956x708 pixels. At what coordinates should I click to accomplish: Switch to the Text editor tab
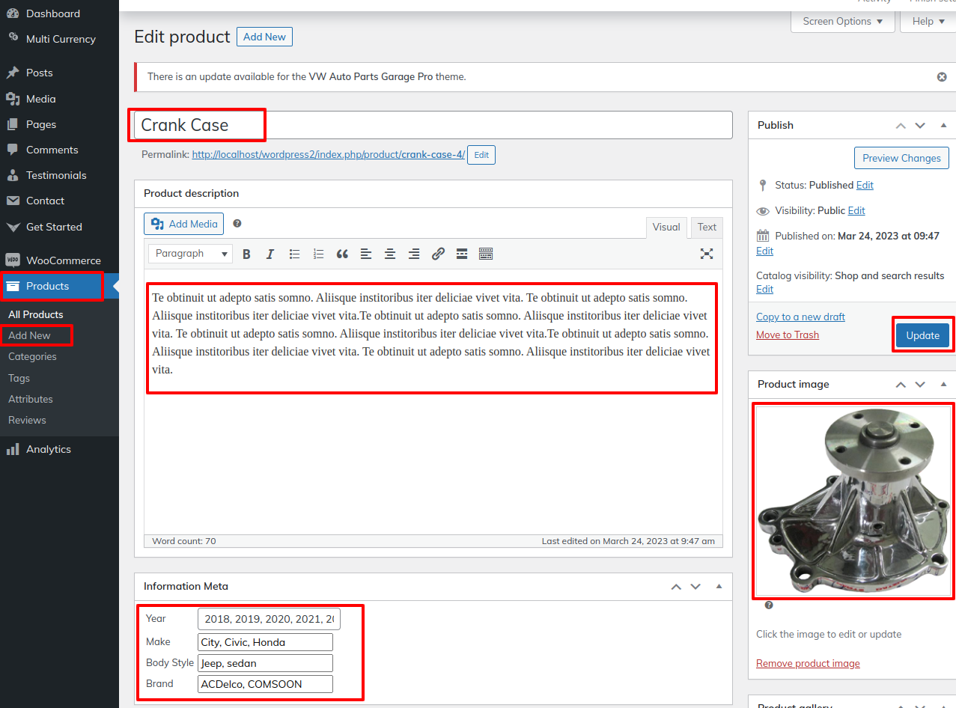tap(707, 228)
